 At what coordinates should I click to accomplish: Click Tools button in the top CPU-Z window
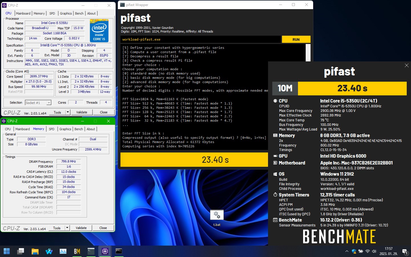[x=57, y=112]
